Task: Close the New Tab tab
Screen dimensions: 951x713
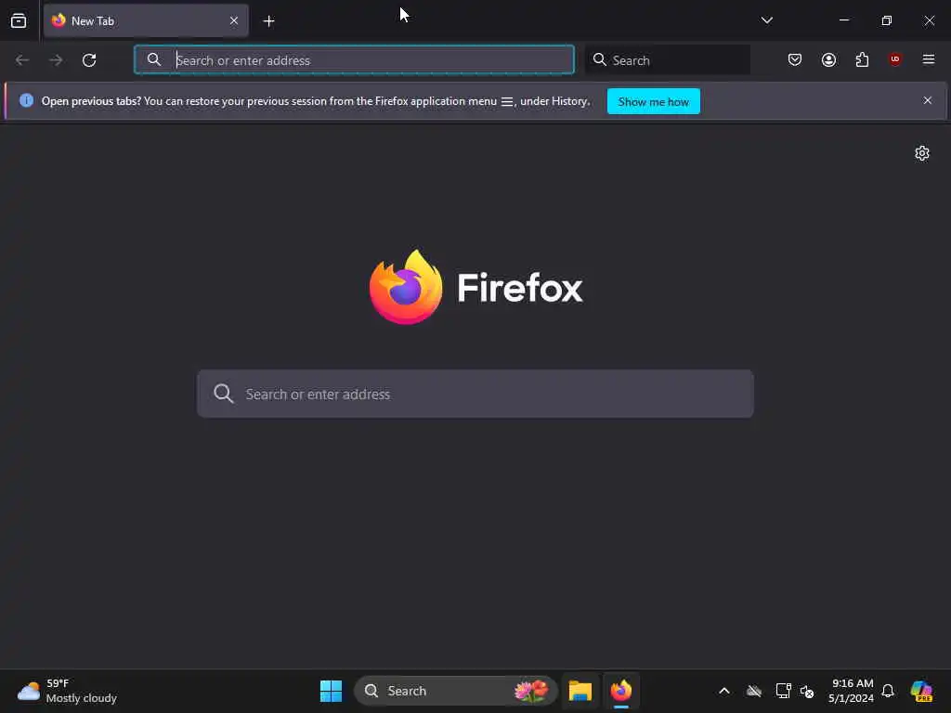Action: (234, 20)
